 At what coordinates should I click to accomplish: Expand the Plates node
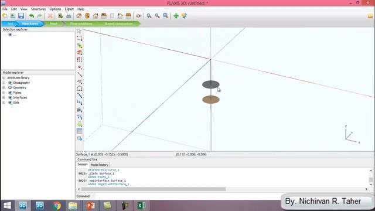(x=4, y=93)
